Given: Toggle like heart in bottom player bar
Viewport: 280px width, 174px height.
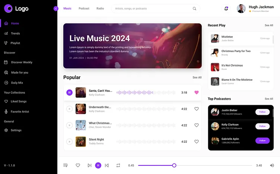Looking at the screenshot, I should coord(78,165).
